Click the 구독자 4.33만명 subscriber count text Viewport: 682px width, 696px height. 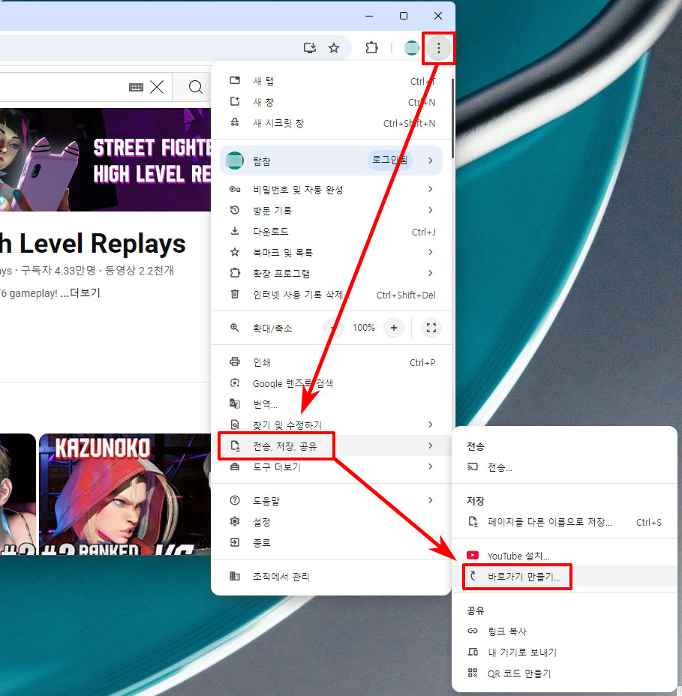pos(59,270)
